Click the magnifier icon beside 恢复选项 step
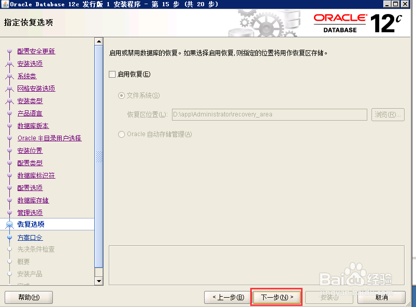This screenshot has width=416, height=307. tap(8, 224)
